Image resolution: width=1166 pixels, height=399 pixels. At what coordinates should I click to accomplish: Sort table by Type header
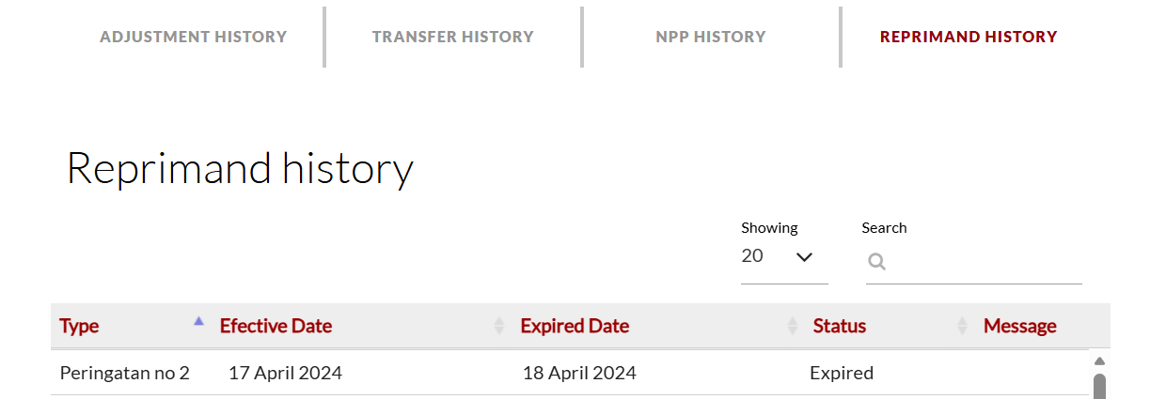[79, 326]
